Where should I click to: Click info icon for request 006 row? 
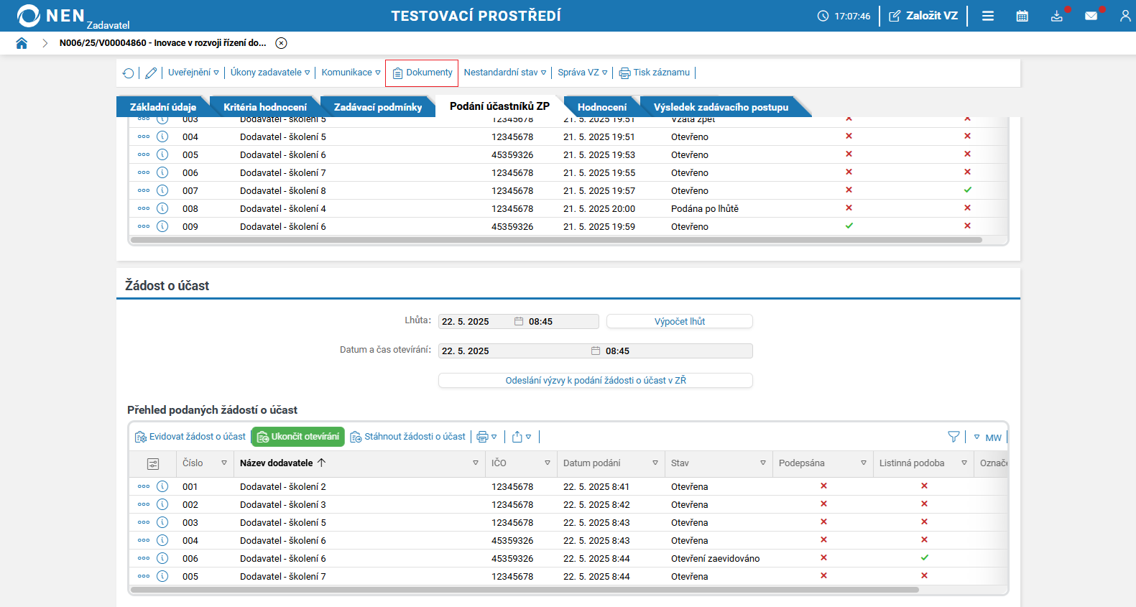point(162,558)
